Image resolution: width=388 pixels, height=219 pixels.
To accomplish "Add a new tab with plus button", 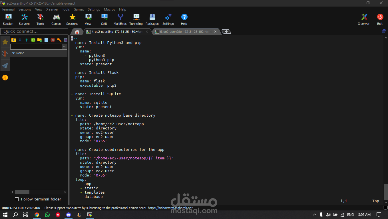I will point(226,32).
